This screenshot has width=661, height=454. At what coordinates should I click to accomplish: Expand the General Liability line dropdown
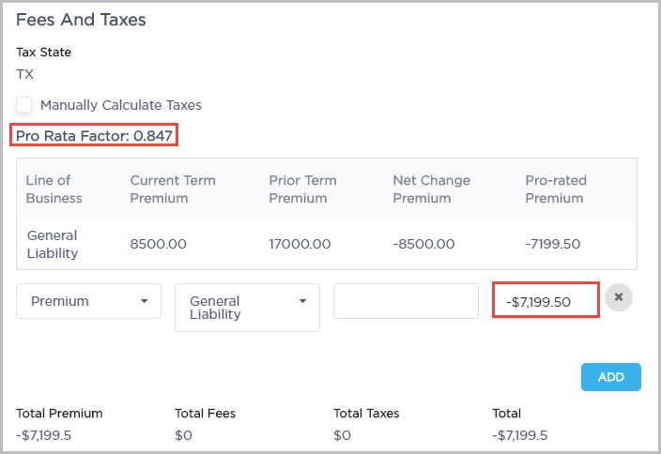tap(247, 308)
